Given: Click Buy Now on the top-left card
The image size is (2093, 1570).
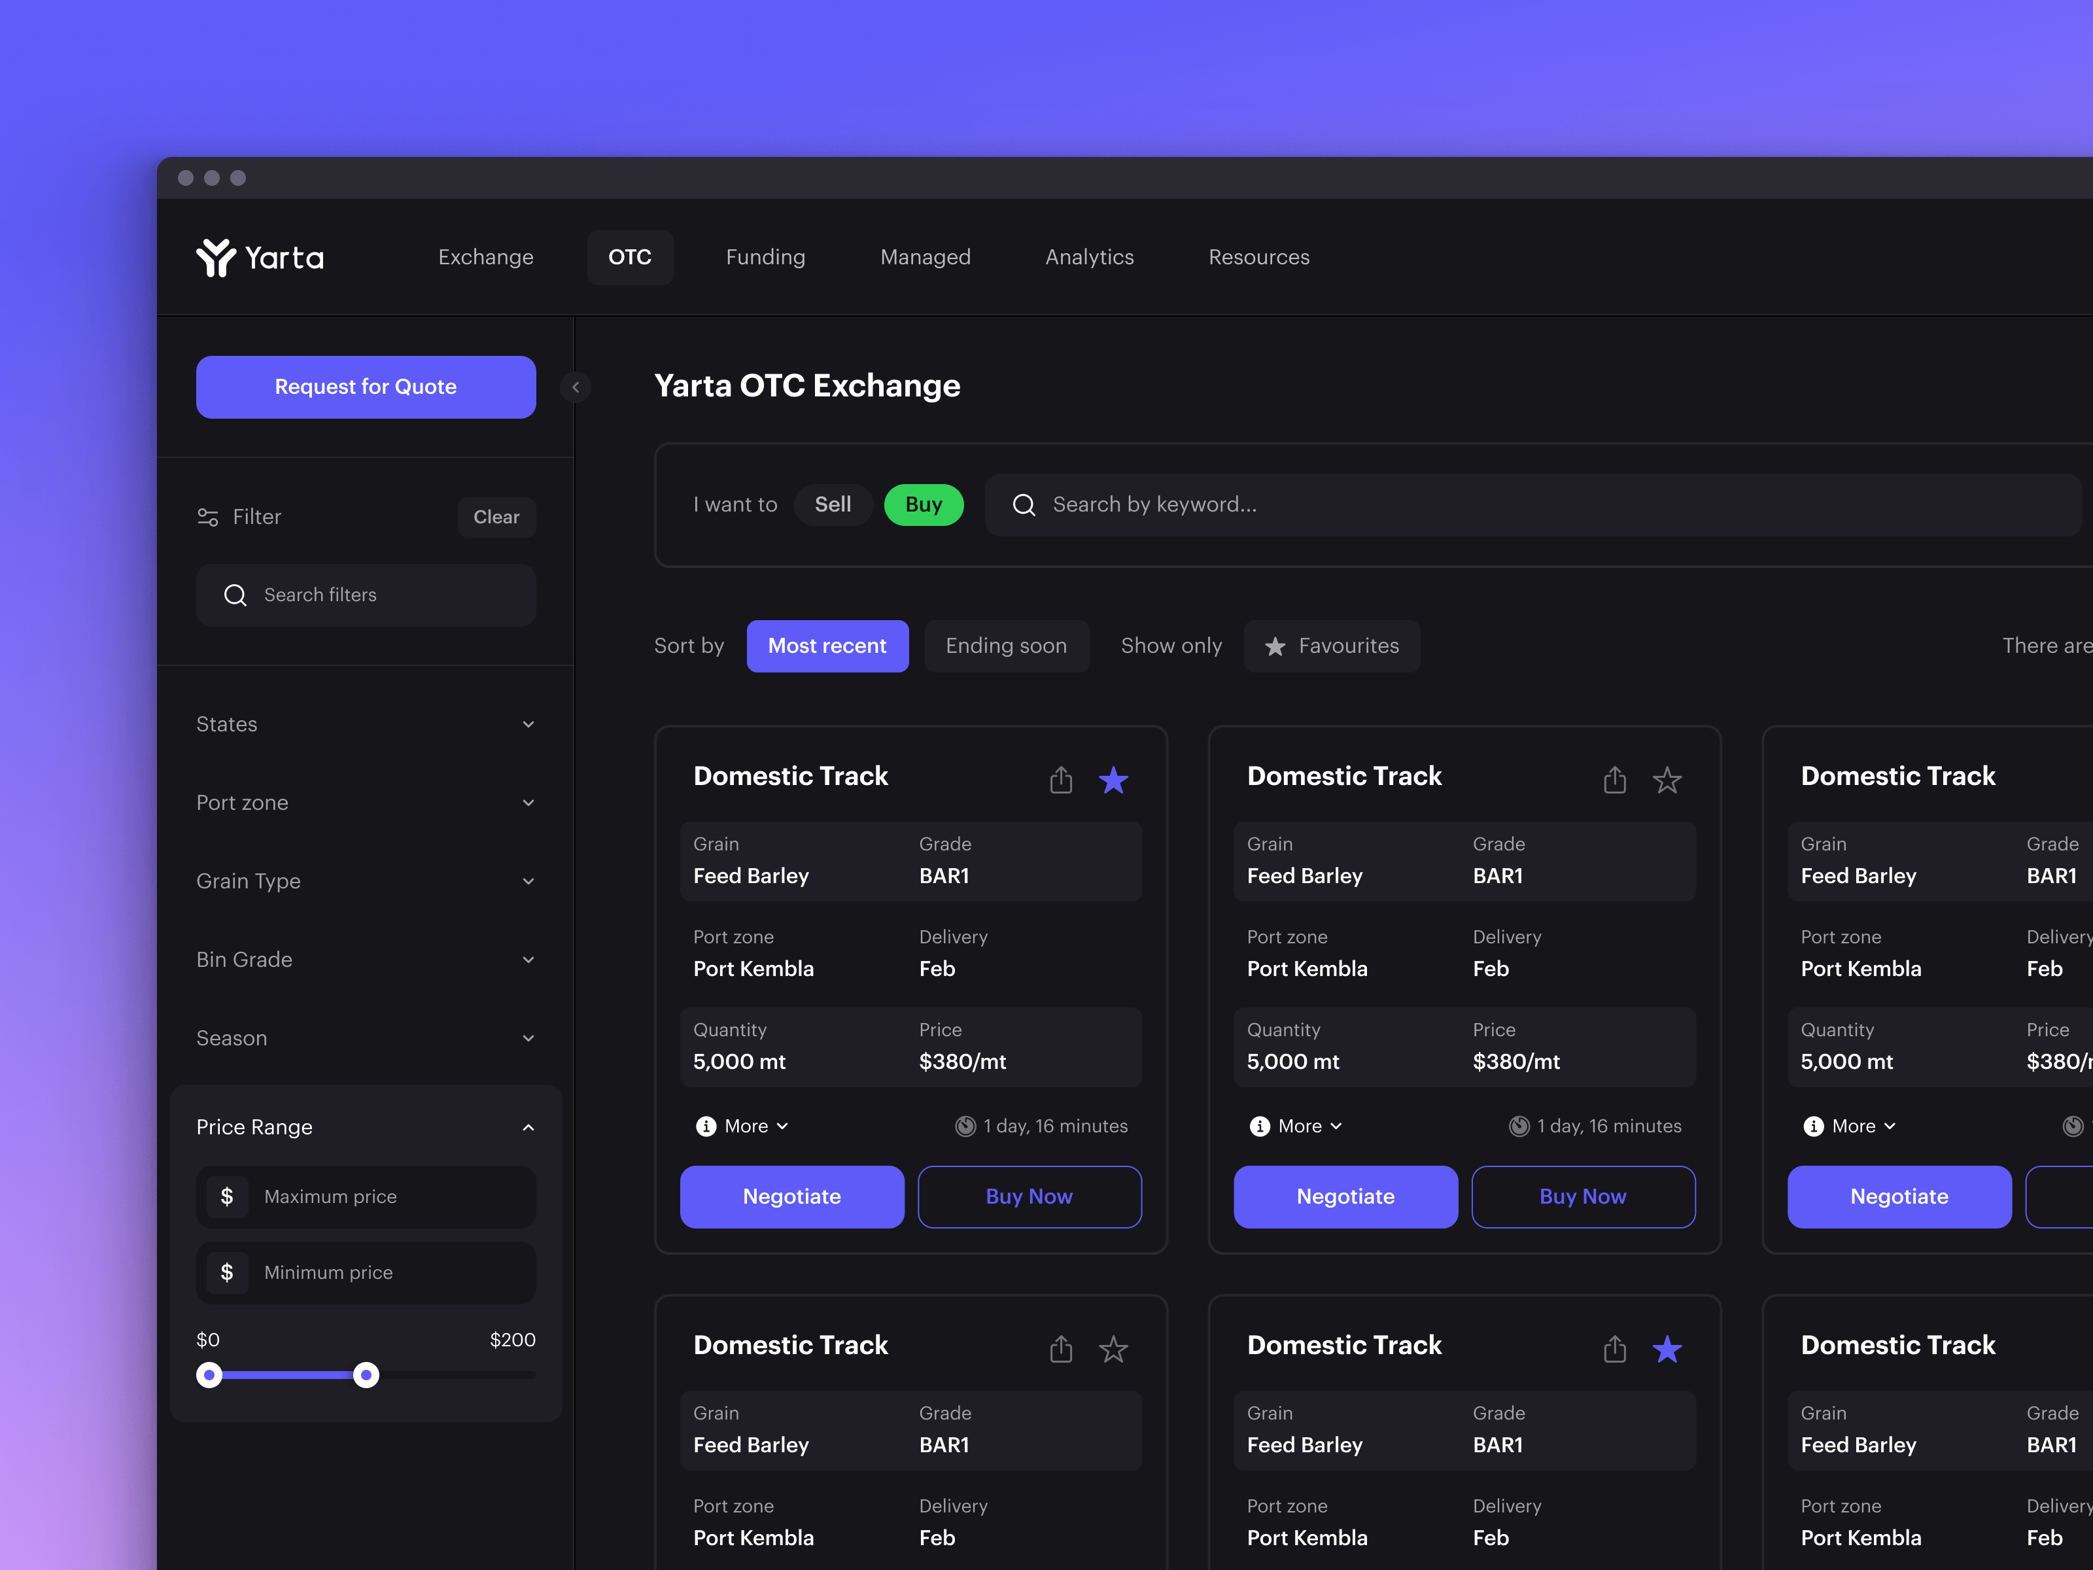Looking at the screenshot, I should click(1029, 1197).
